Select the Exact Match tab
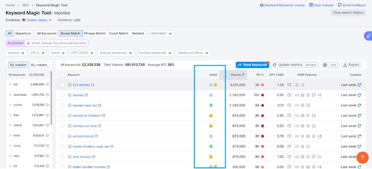The image size is (372, 169). coord(119,33)
